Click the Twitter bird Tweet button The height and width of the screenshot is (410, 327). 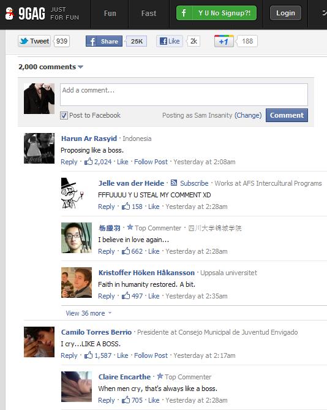[34, 41]
